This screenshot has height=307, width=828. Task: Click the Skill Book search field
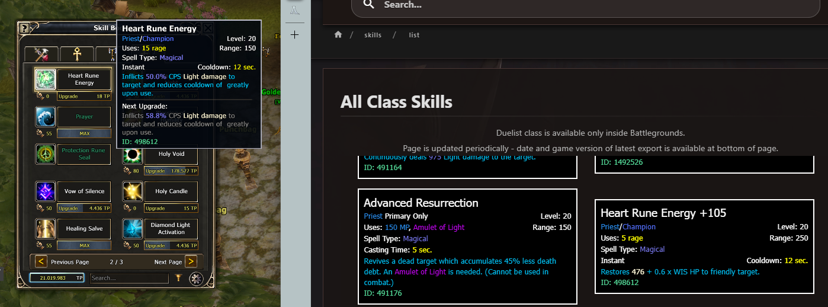[x=129, y=278]
